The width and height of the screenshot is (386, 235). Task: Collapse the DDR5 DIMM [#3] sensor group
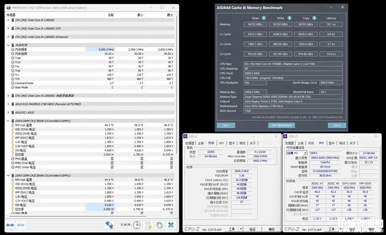pyautogui.click(x=8, y=175)
